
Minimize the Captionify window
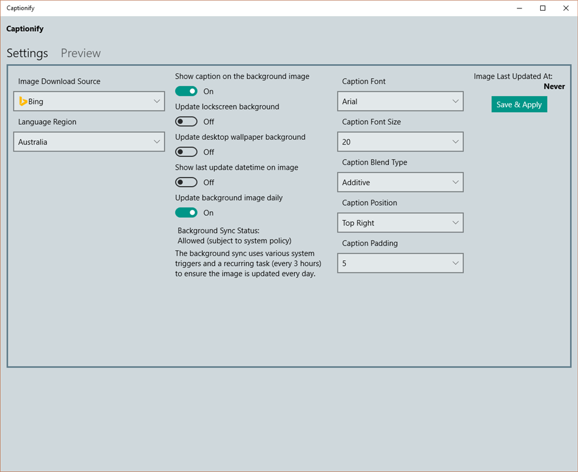pyautogui.click(x=519, y=8)
